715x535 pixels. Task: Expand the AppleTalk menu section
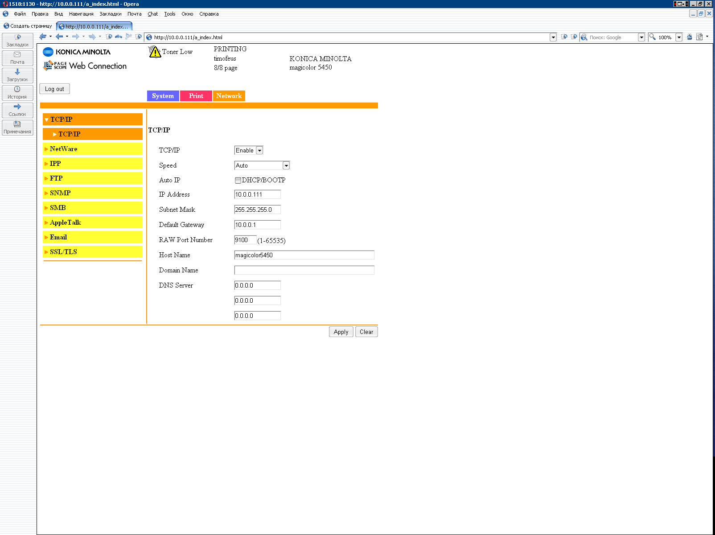coord(93,222)
